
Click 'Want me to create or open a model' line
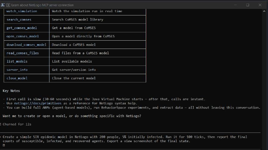point(72,116)
